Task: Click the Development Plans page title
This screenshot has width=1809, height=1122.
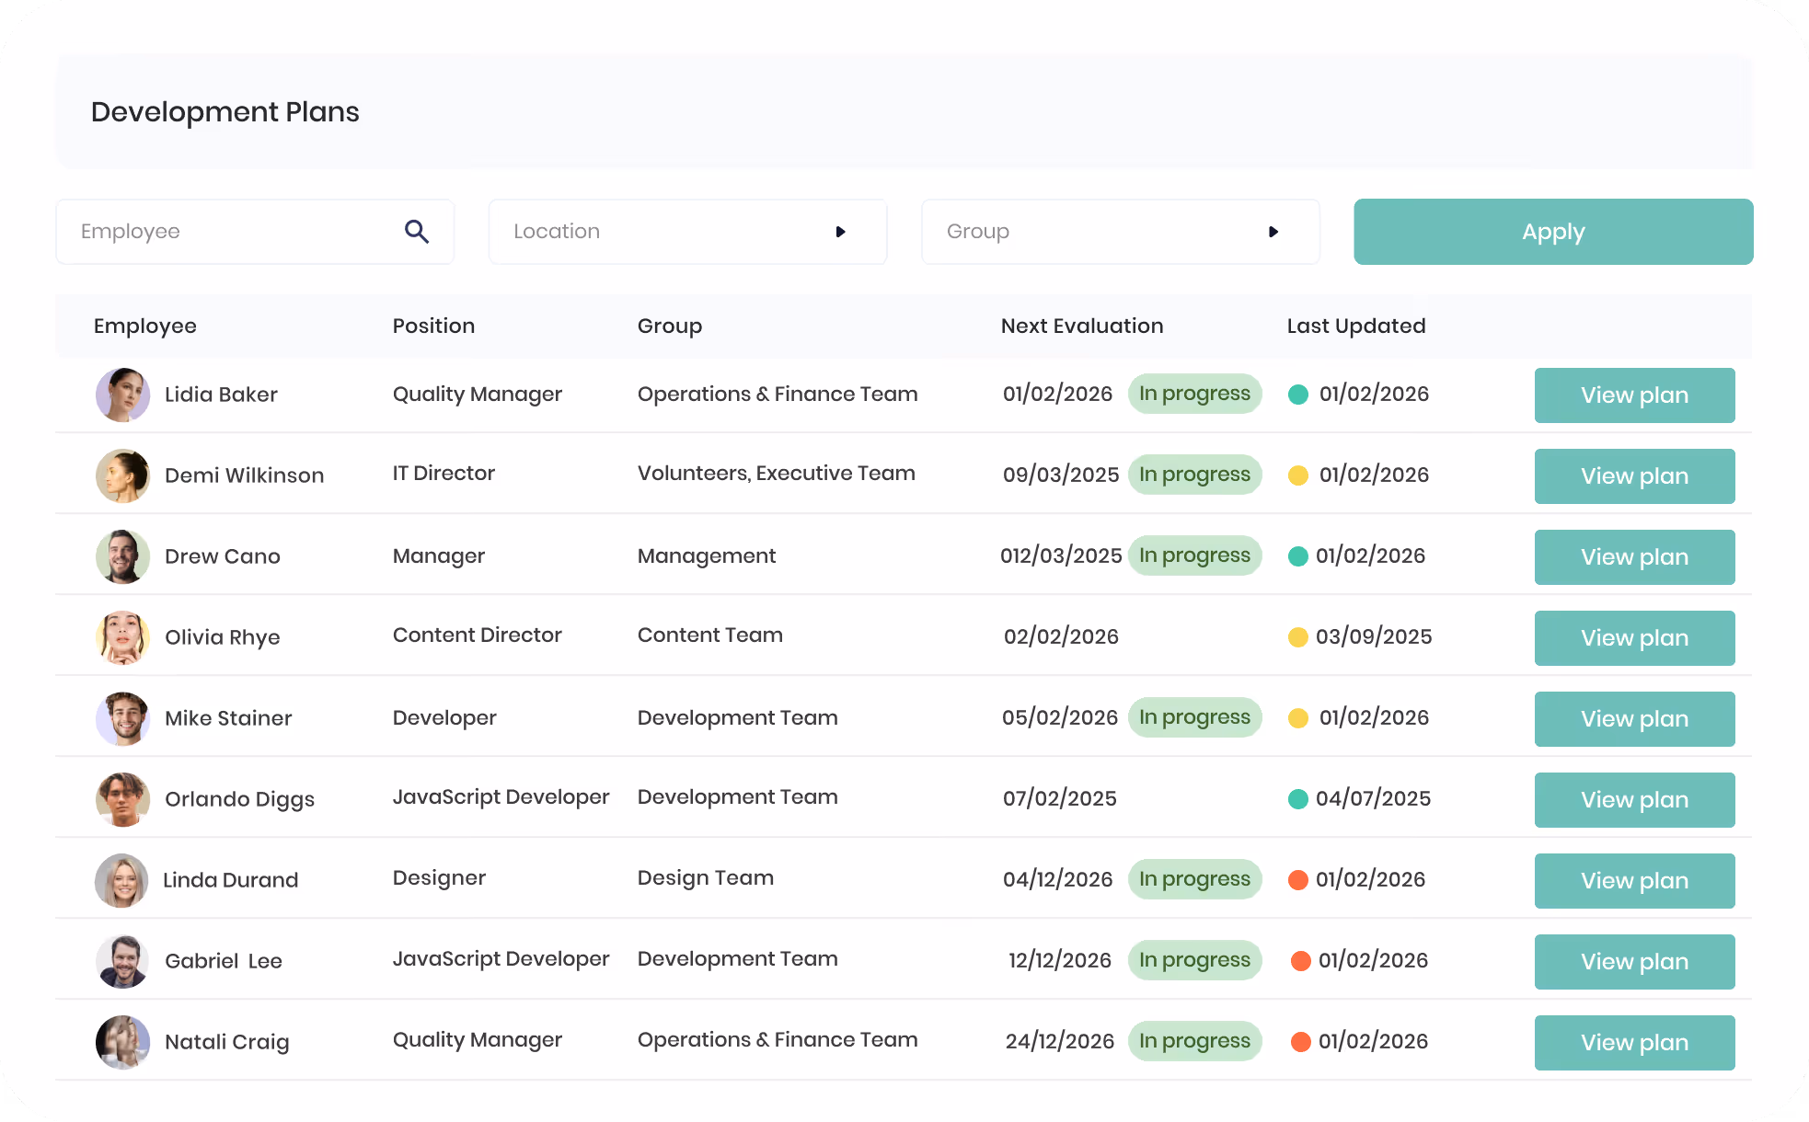Action: (225, 112)
